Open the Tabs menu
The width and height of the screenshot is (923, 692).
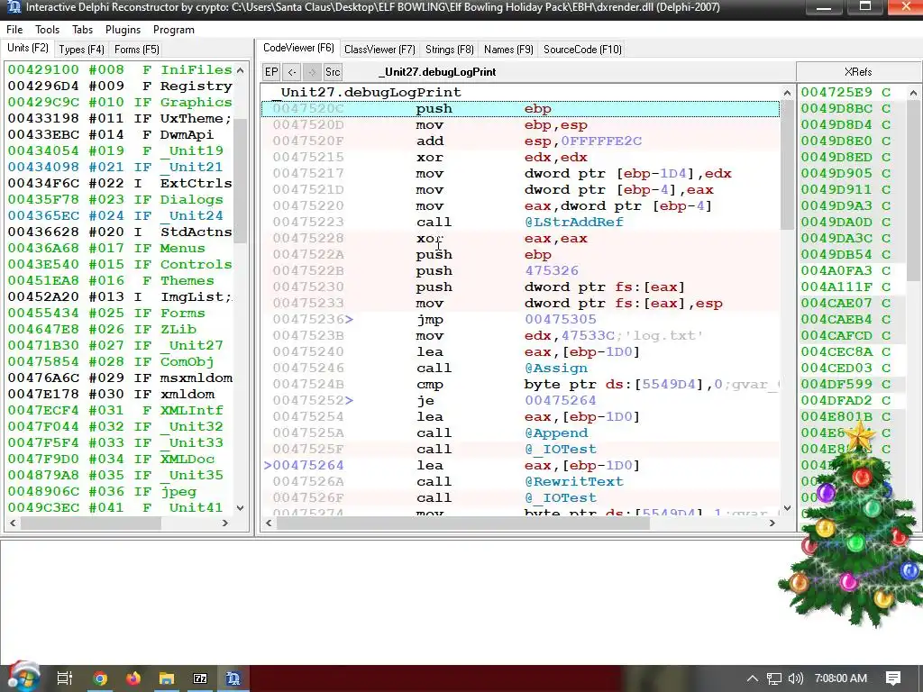point(82,30)
